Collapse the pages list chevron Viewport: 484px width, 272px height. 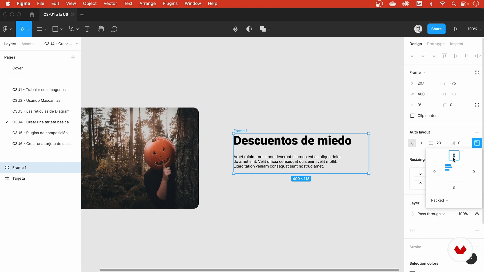[x=77, y=44]
